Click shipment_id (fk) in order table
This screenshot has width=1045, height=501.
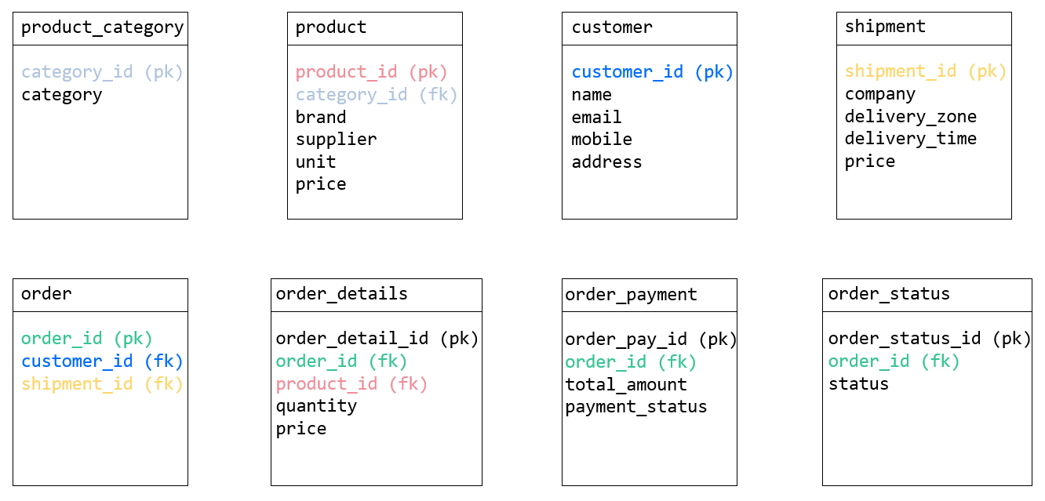click(102, 384)
